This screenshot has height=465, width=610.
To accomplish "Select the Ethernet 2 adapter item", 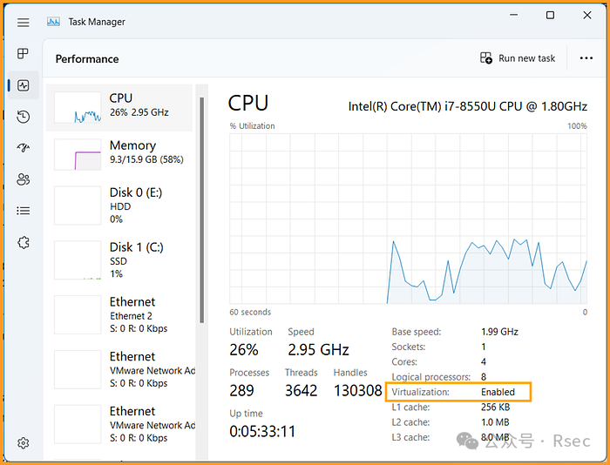I will point(119,314).
